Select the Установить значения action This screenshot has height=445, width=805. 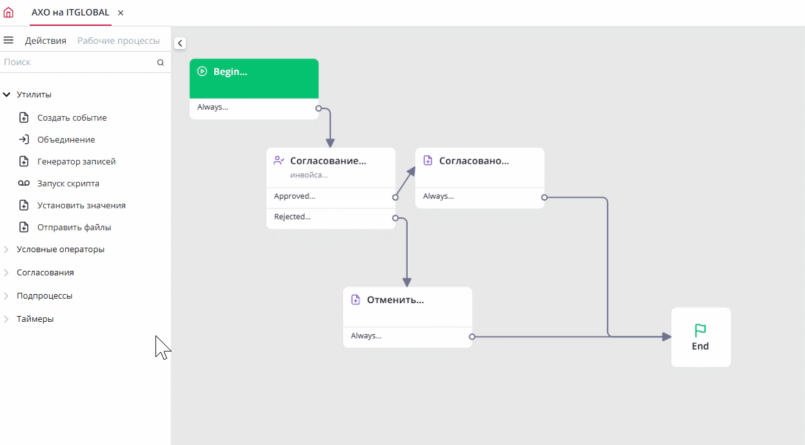(x=81, y=205)
